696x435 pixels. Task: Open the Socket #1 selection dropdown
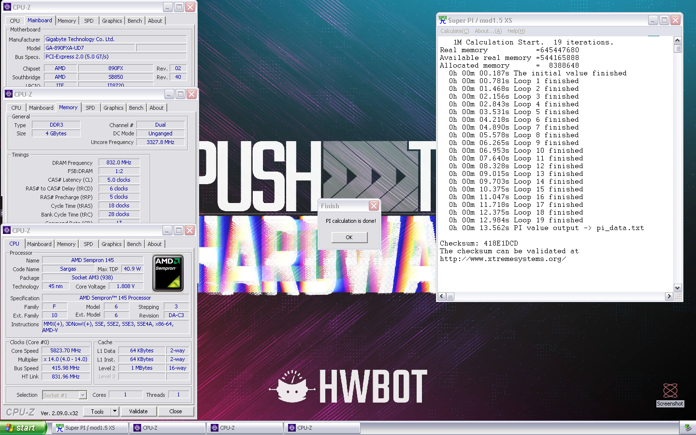[83, 395]
